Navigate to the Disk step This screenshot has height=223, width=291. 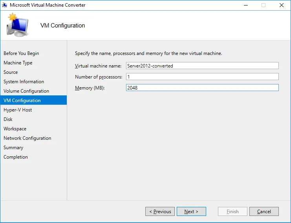point(8,119)
